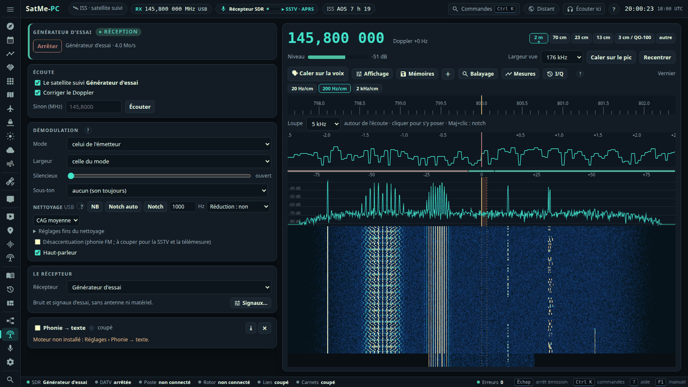The height and width of the screenshot is (387, 688).
Task: Uncheck 'Corriger le Doppler'
Action: click(x=38, y=93)
